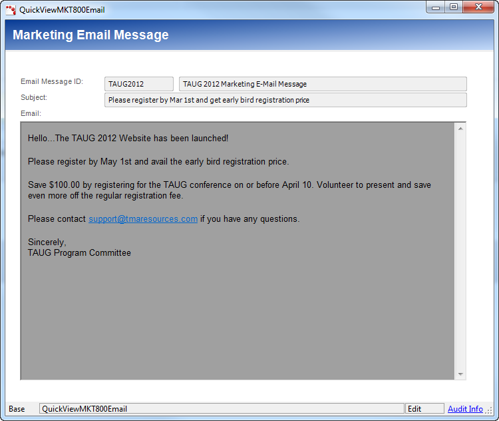Click the scroll up arrow of email body
This screenshot has width=499, height=421.
[x=460, y=129]
